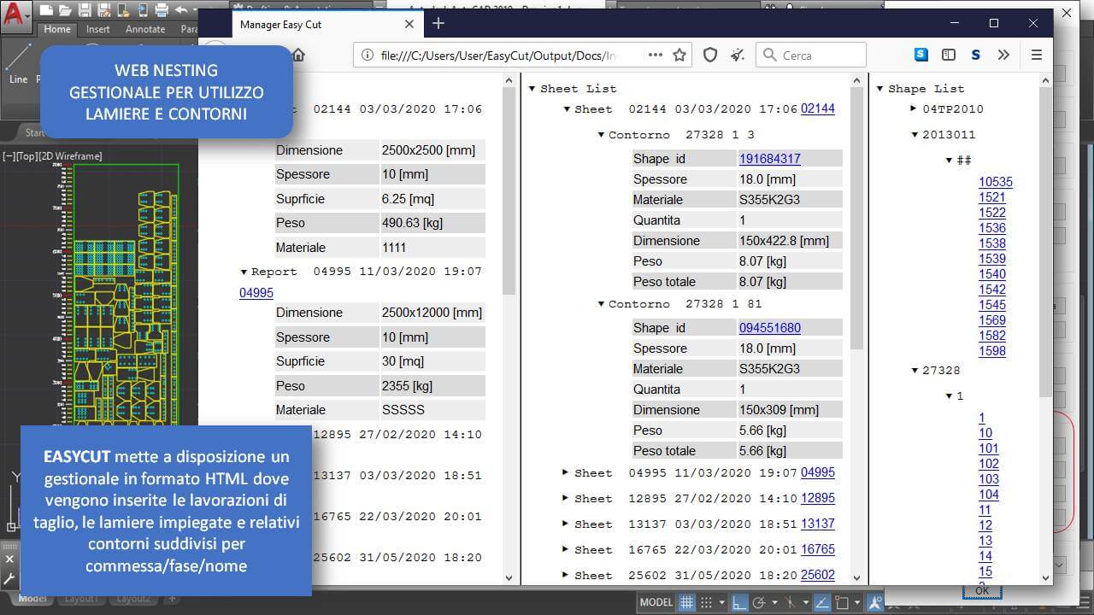The height and width of the screenshot is (615, 1094).
Task: Expand Sheet 16765 row
Action: point(566,549)
